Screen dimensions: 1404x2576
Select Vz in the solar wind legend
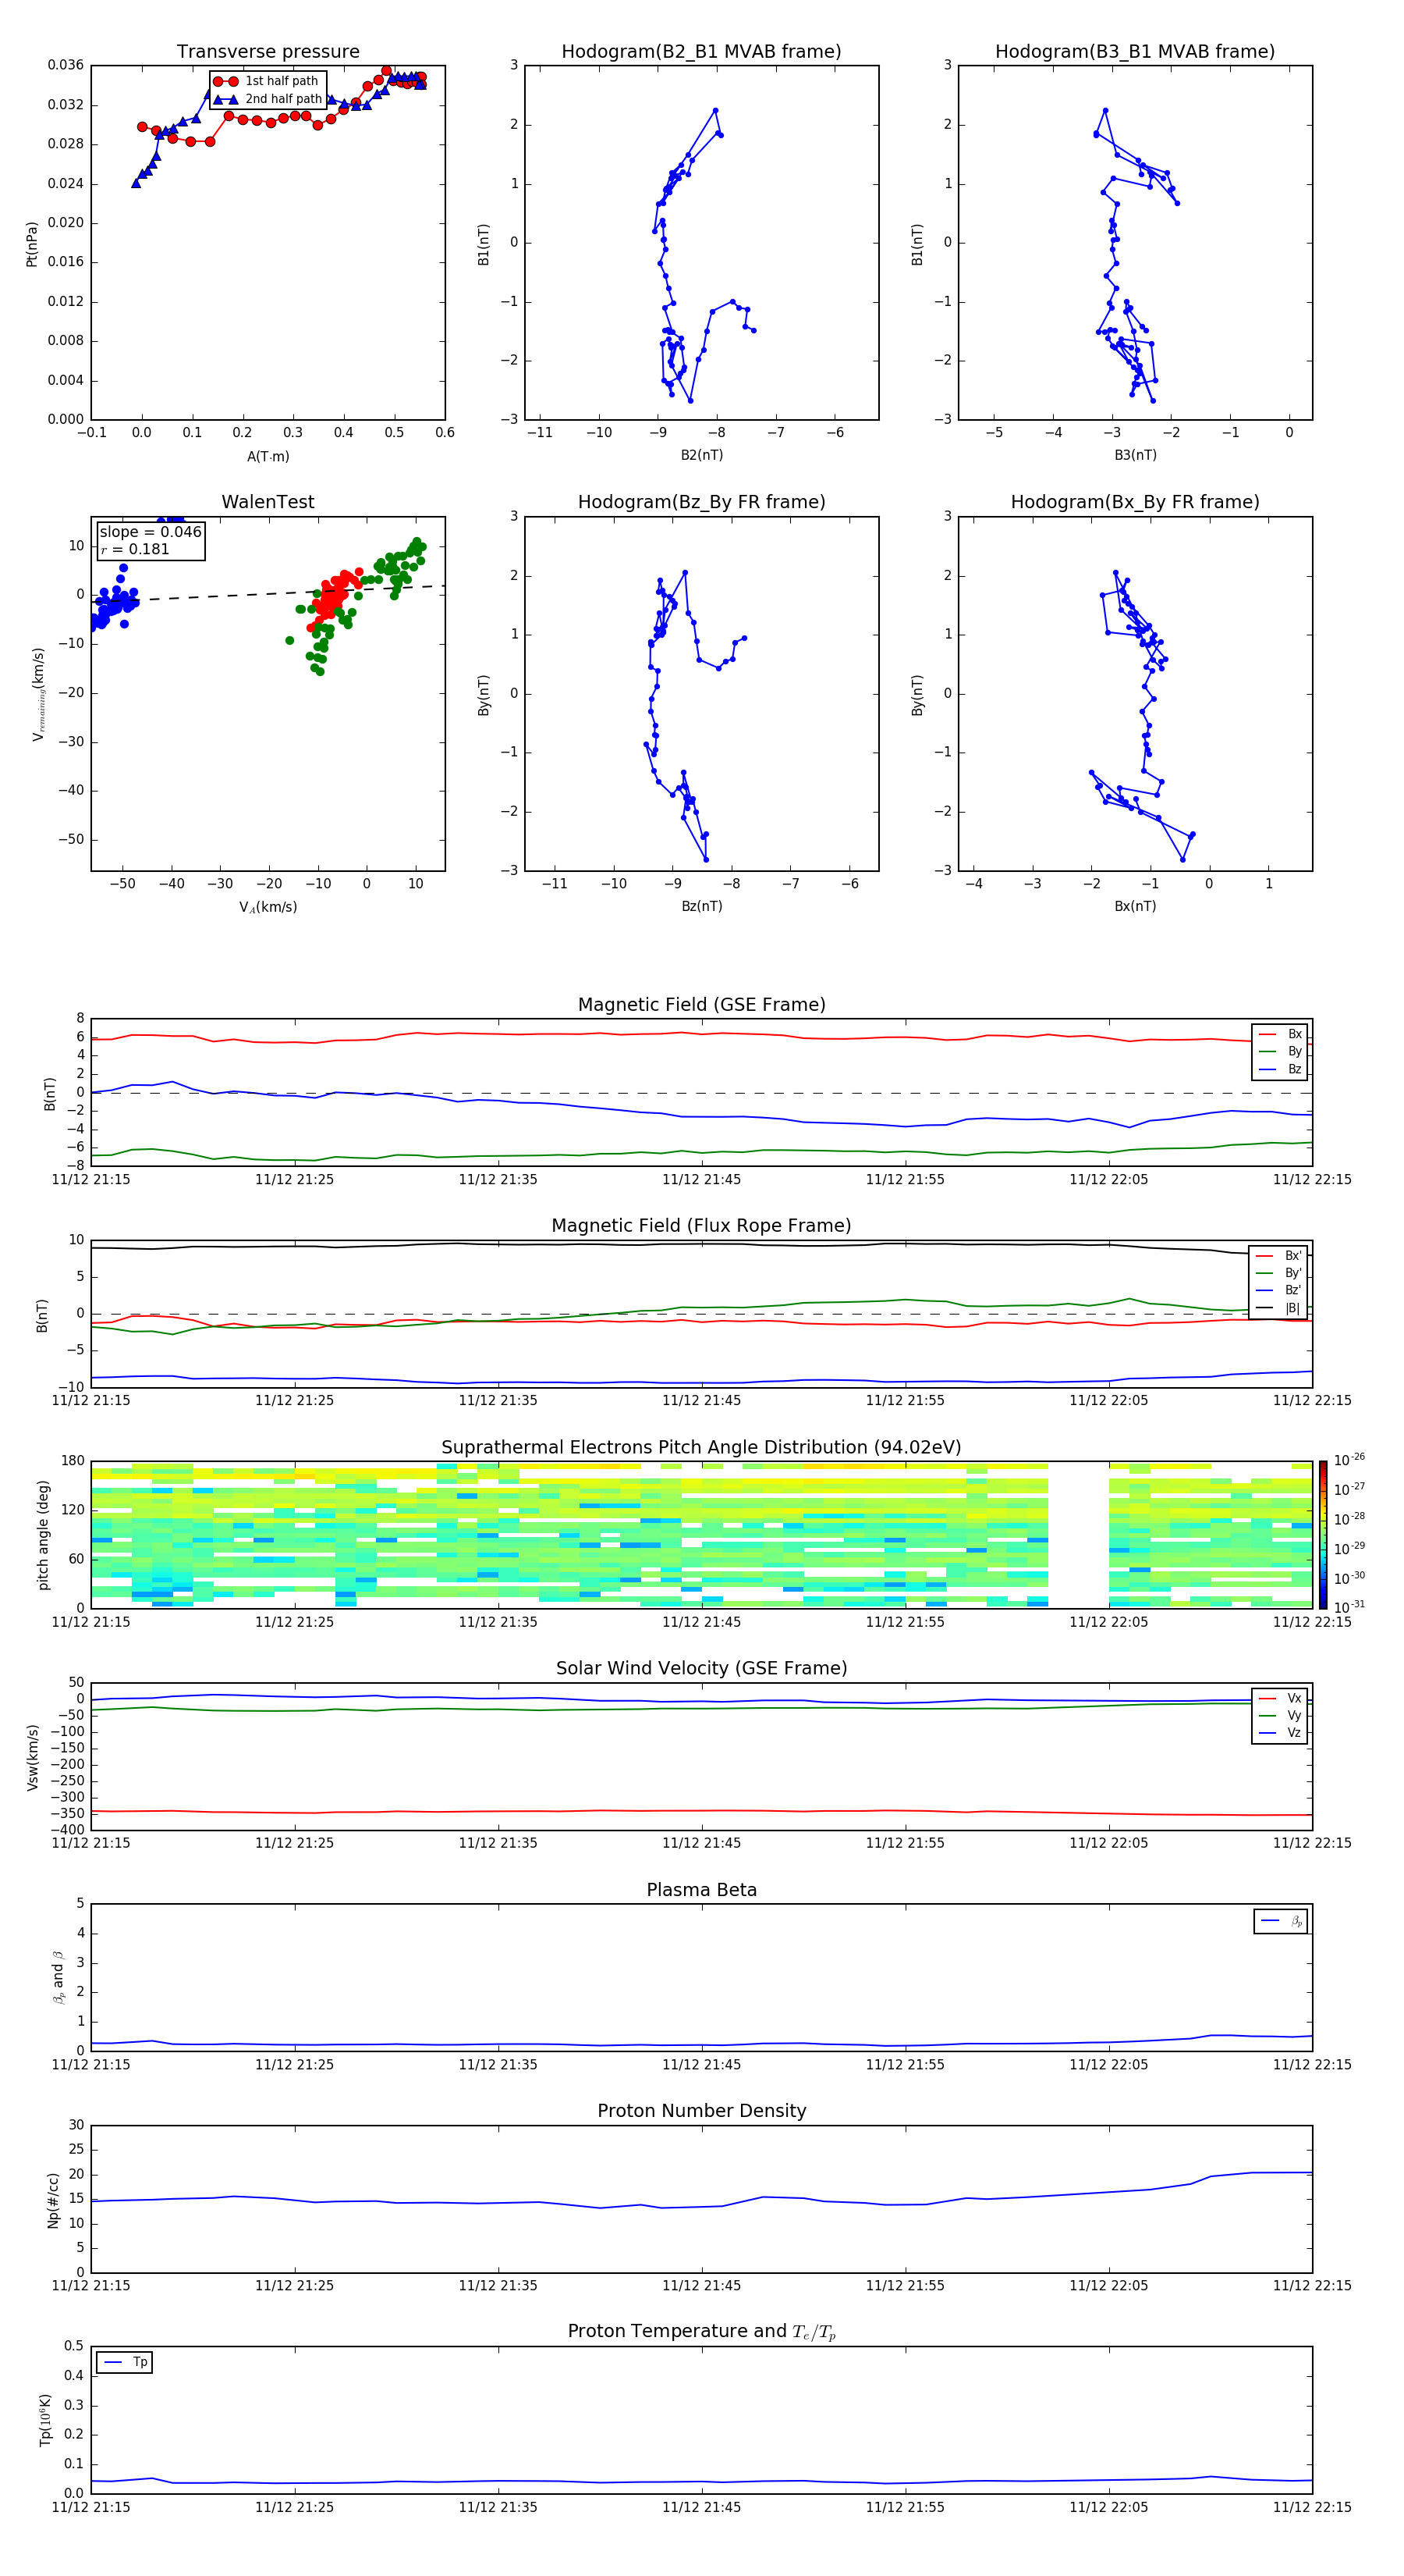(x=1280, y=1732)
